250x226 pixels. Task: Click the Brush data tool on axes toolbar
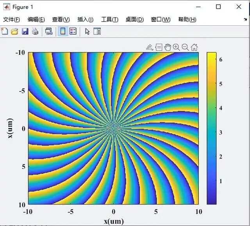point(149,47)
